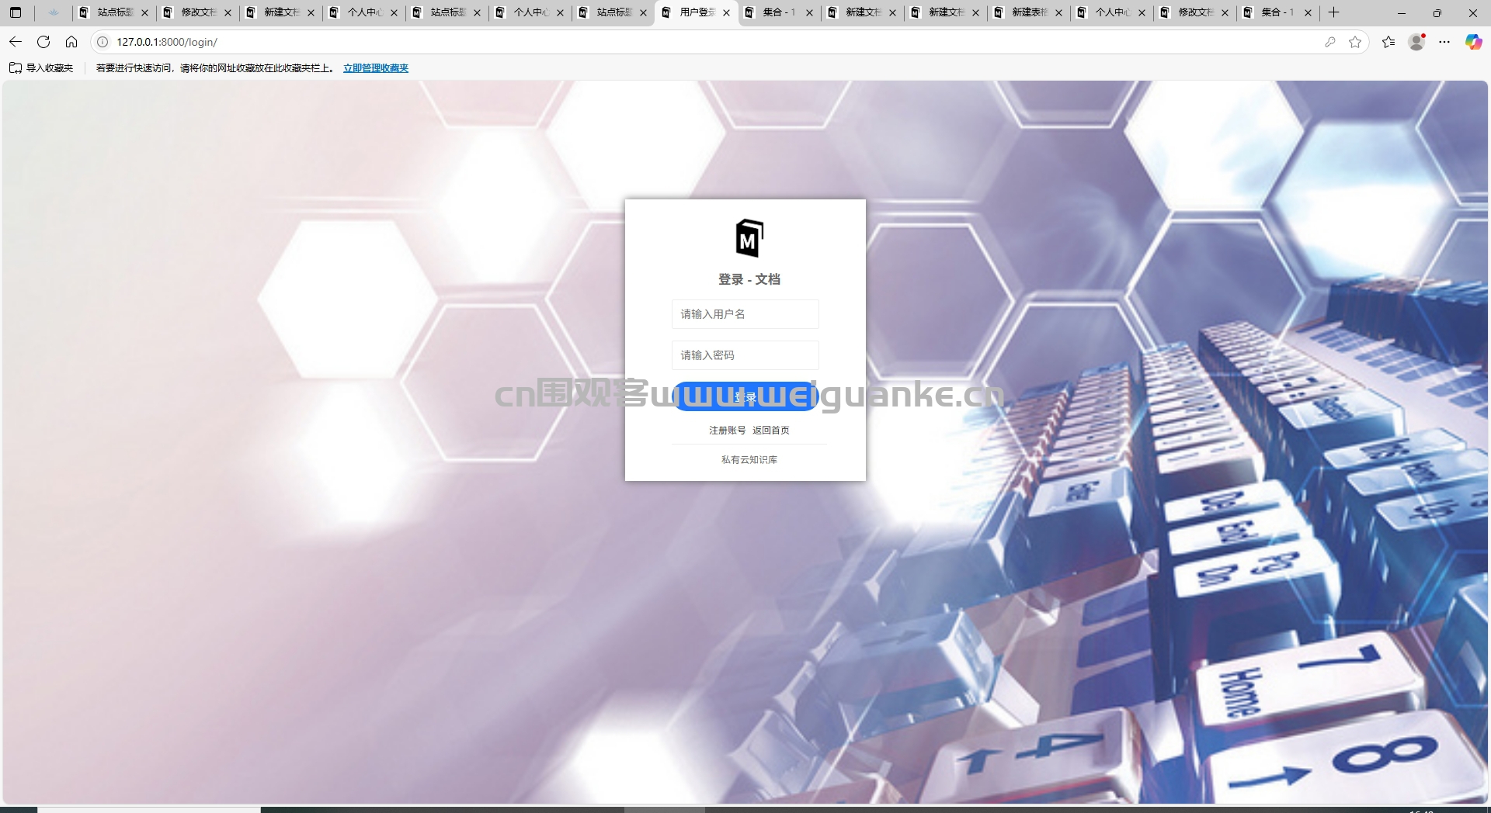This screenshot has height=813, width=1491.
Task: Open the browser home page icon
Action: pos(71,42)
